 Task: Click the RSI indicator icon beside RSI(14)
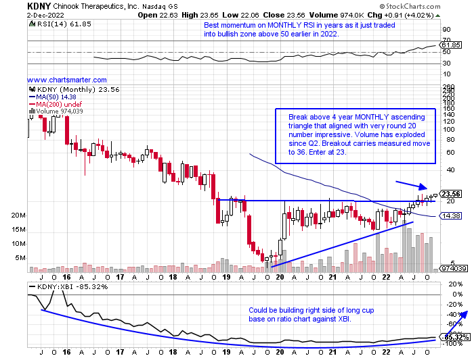[x=33, y=24]
